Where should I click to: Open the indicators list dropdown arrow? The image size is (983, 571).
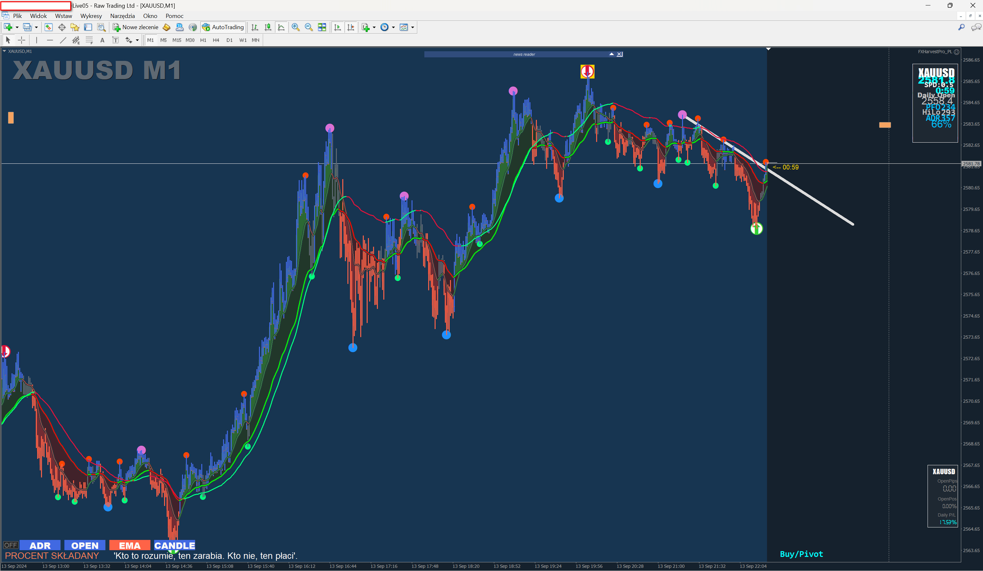pos(374,27)
